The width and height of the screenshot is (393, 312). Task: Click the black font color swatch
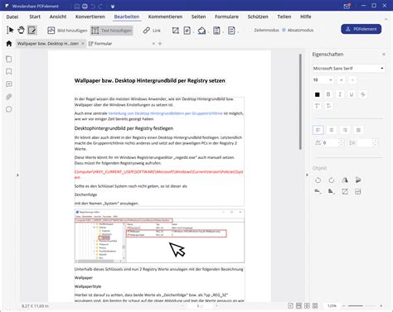[x=318, y=94]
